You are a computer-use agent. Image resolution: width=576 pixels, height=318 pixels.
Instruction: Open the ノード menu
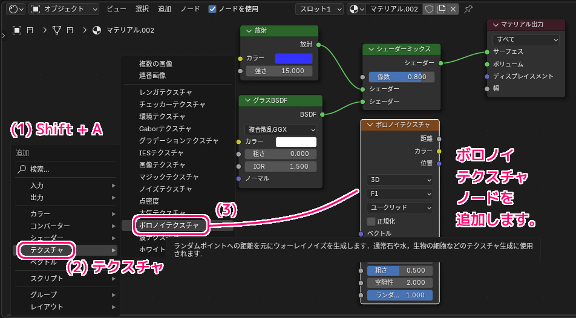tap(190, 9)
